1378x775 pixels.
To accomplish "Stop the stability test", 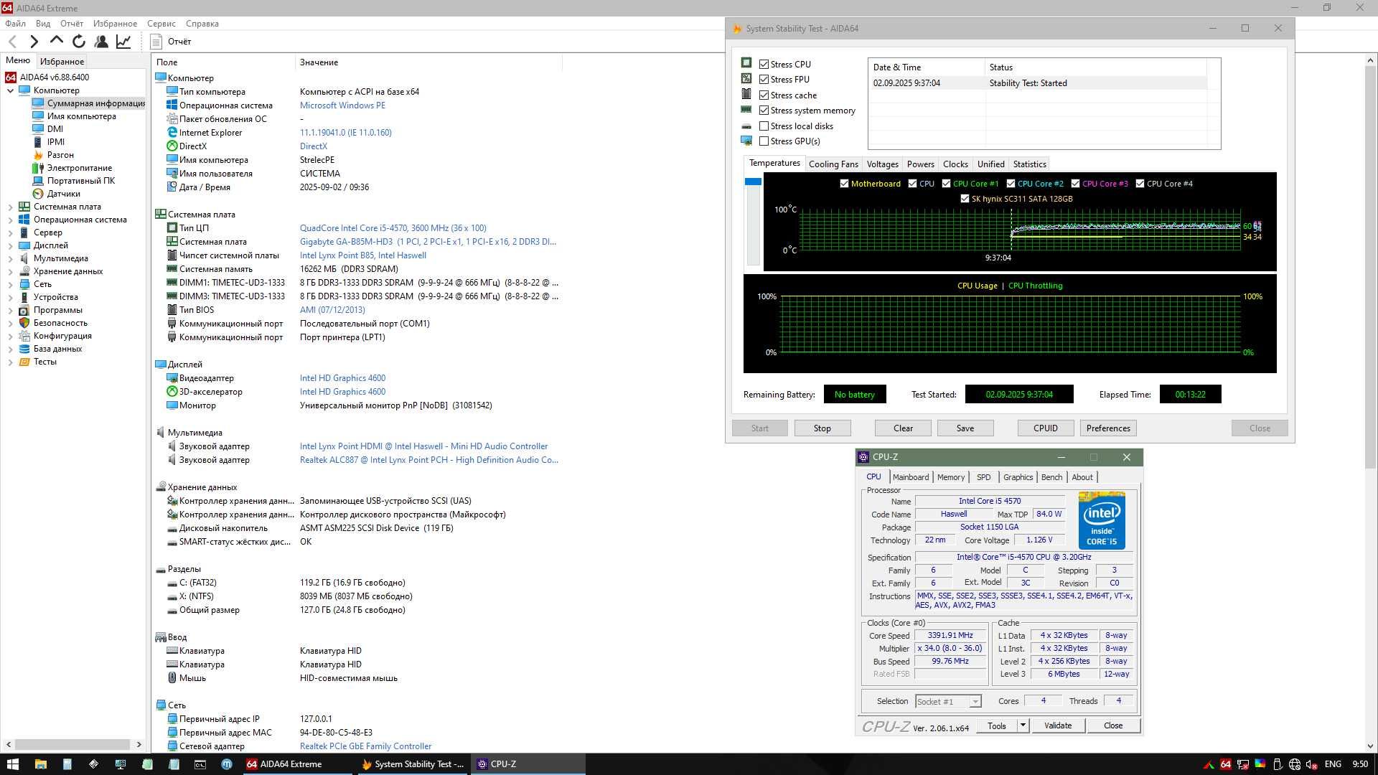I will 822,428.
